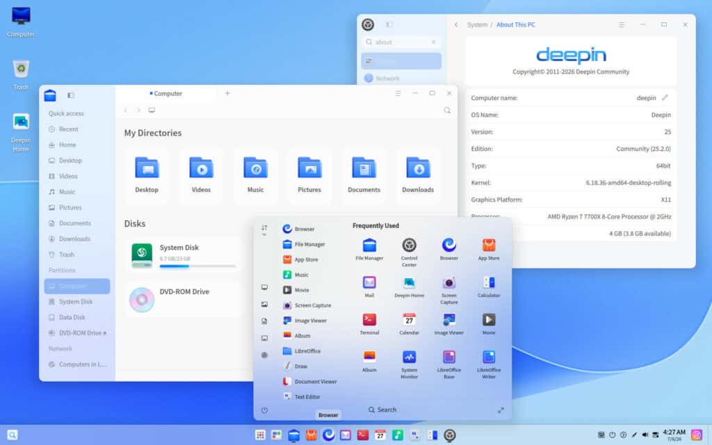Switch launcher to fullscreen mode
The height and width of the screenshot is (445, 712).
(501, 410)
